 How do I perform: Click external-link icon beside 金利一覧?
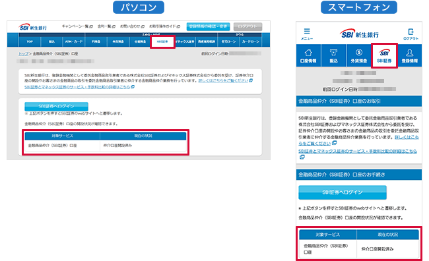coord(114,26)
